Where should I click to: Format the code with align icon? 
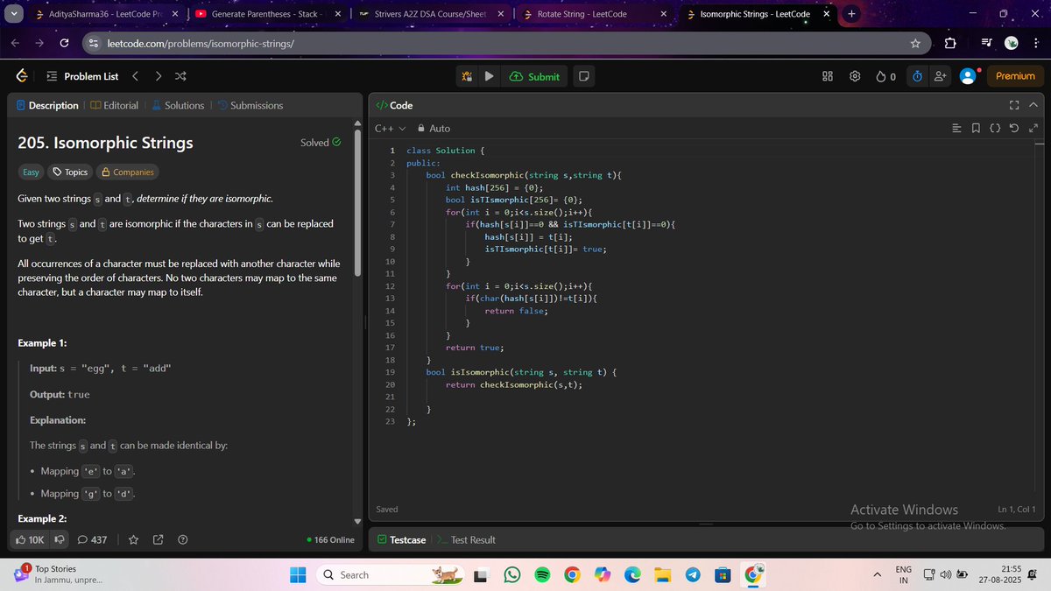click(956, 129)
